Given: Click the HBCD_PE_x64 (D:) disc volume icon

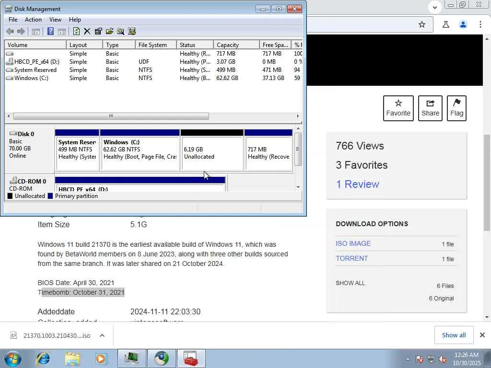Looking at the screenshot, I should pos(10,61).
